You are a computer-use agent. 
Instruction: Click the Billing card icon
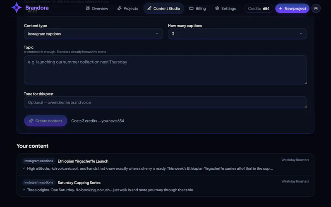point(191,8)
